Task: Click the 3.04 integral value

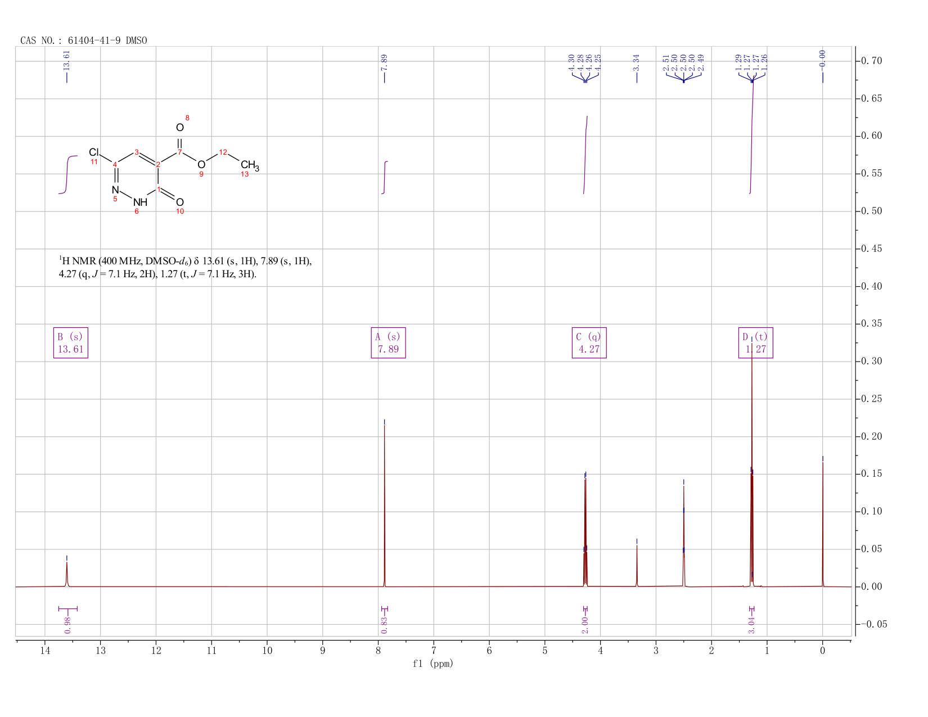Action: (x=751, y=625)
